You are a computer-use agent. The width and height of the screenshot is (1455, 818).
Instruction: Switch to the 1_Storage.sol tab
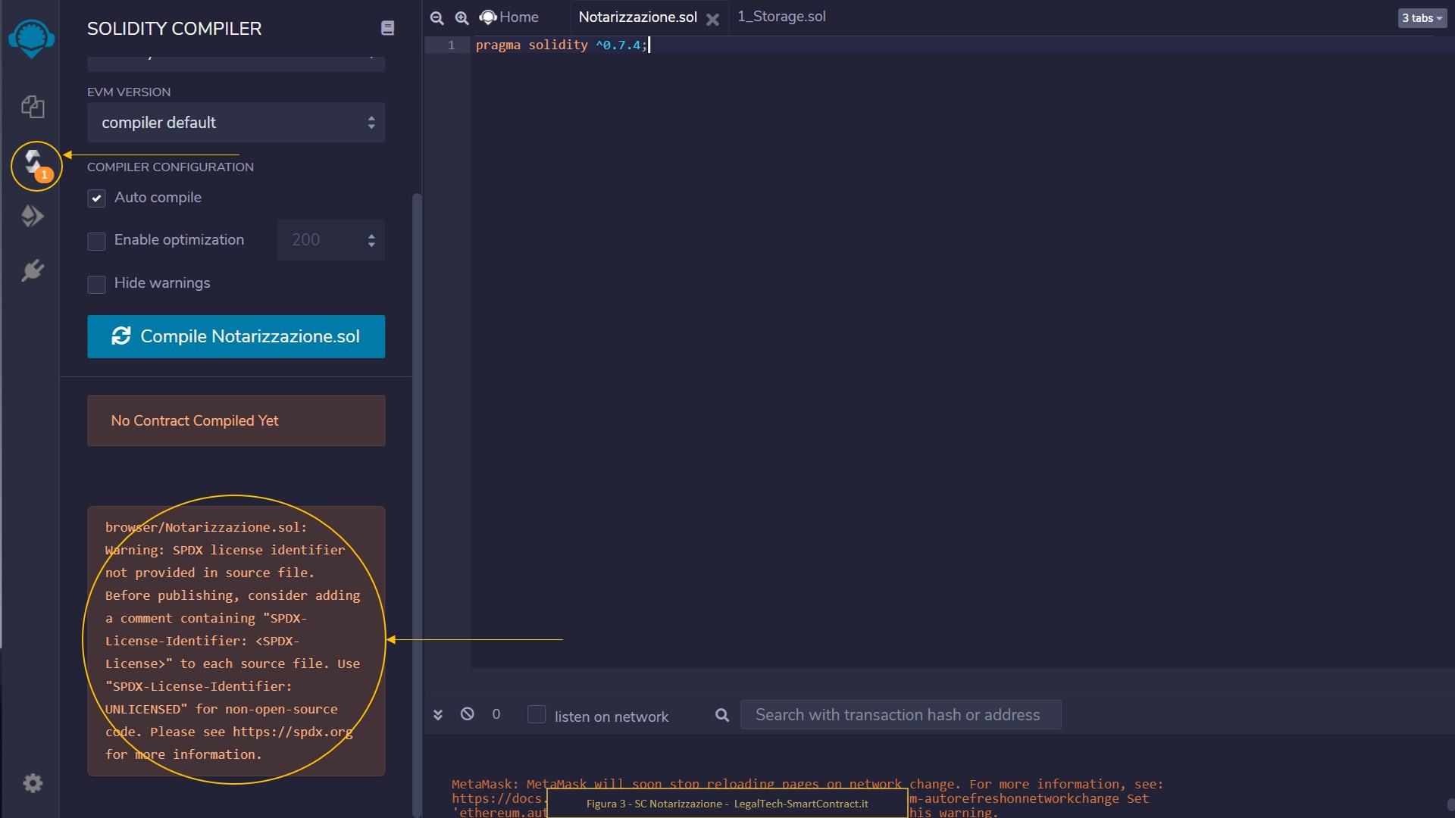781,16
